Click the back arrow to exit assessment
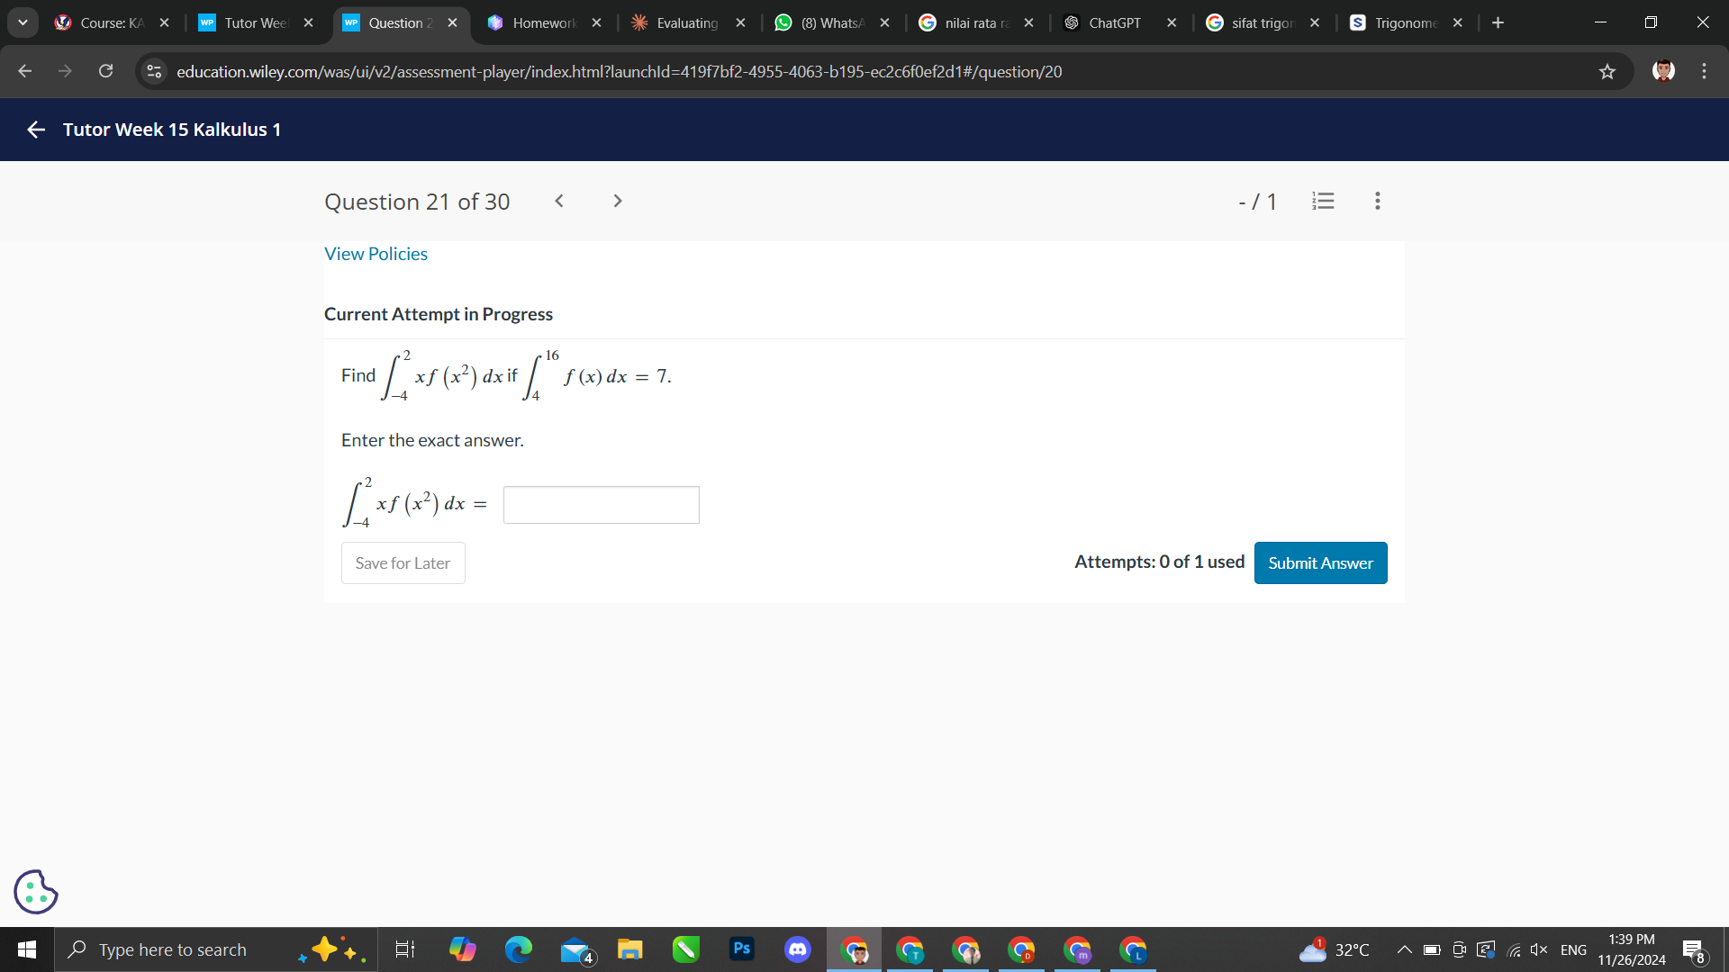This screenshot has width=1729, height=972. pyautogui.click(x=34, y=130)
